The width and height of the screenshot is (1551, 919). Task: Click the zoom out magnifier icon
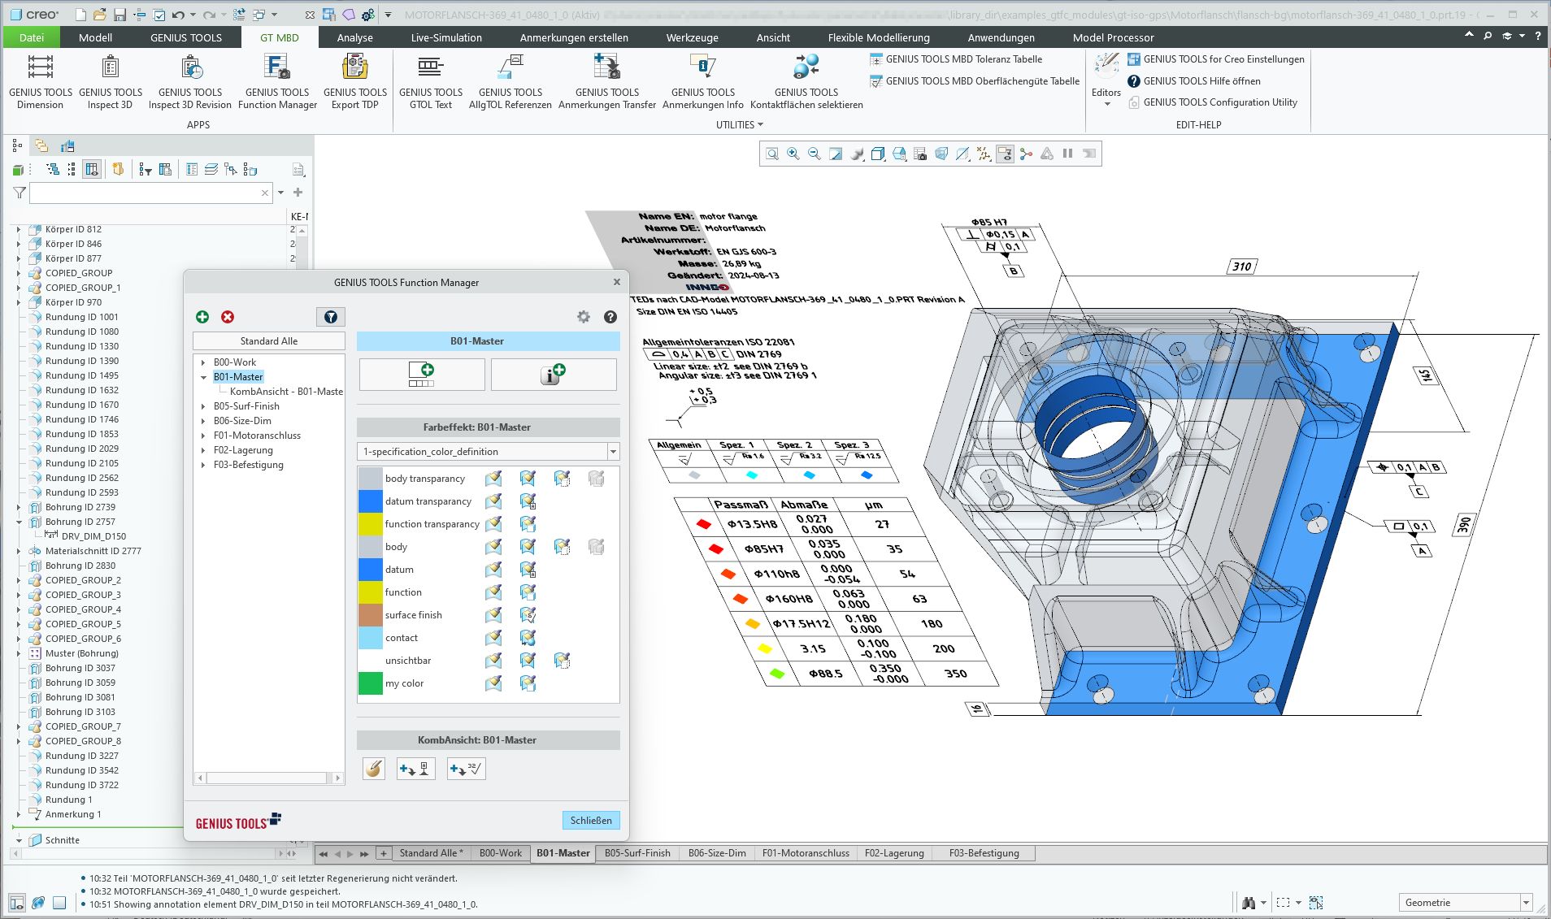(x=815, y=154)
